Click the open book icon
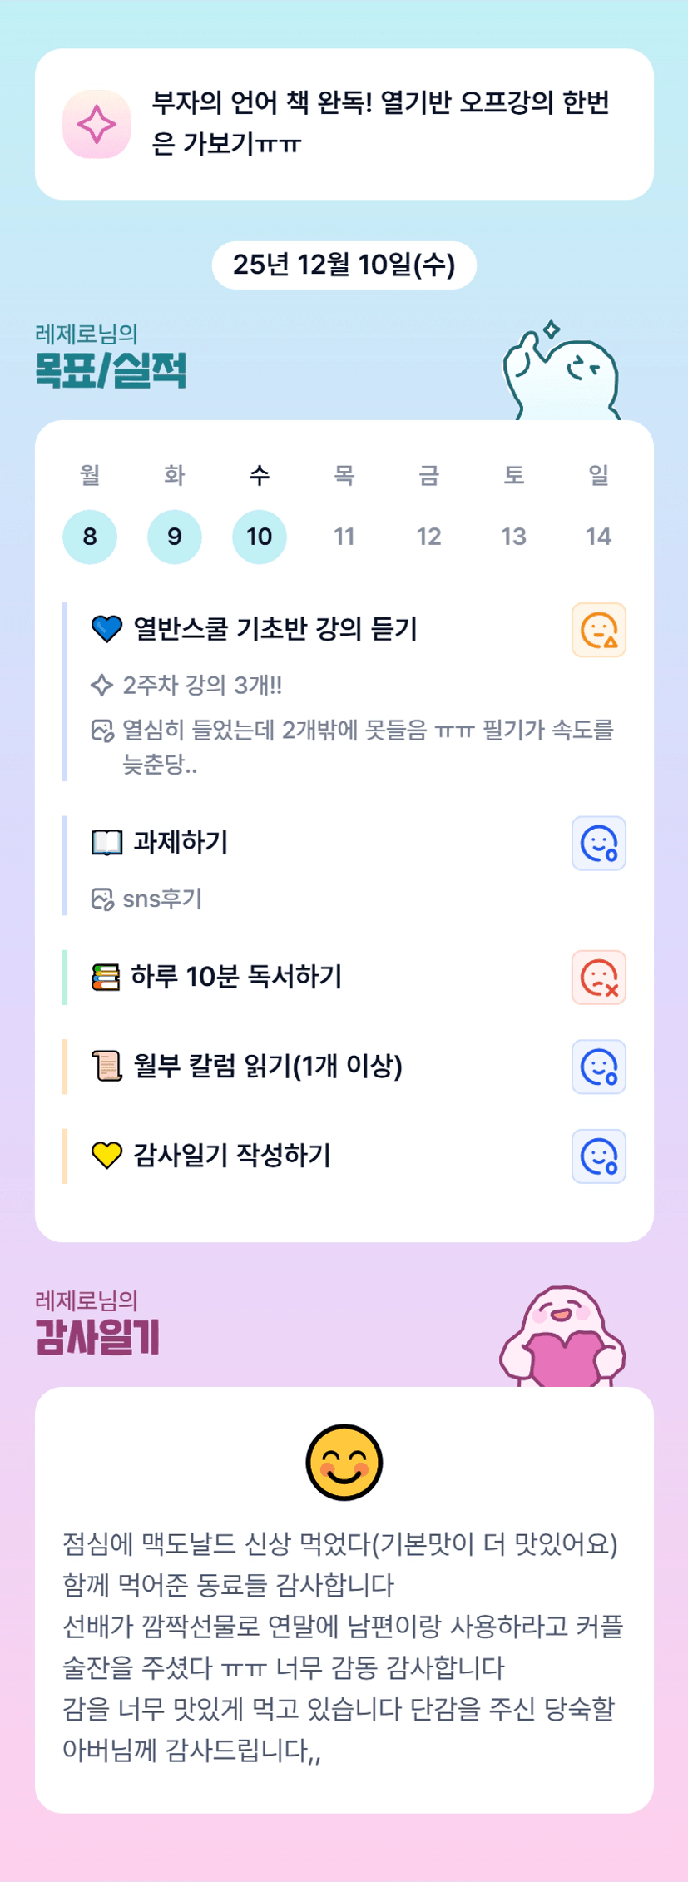688x1882 pixels. click(106, 843)
